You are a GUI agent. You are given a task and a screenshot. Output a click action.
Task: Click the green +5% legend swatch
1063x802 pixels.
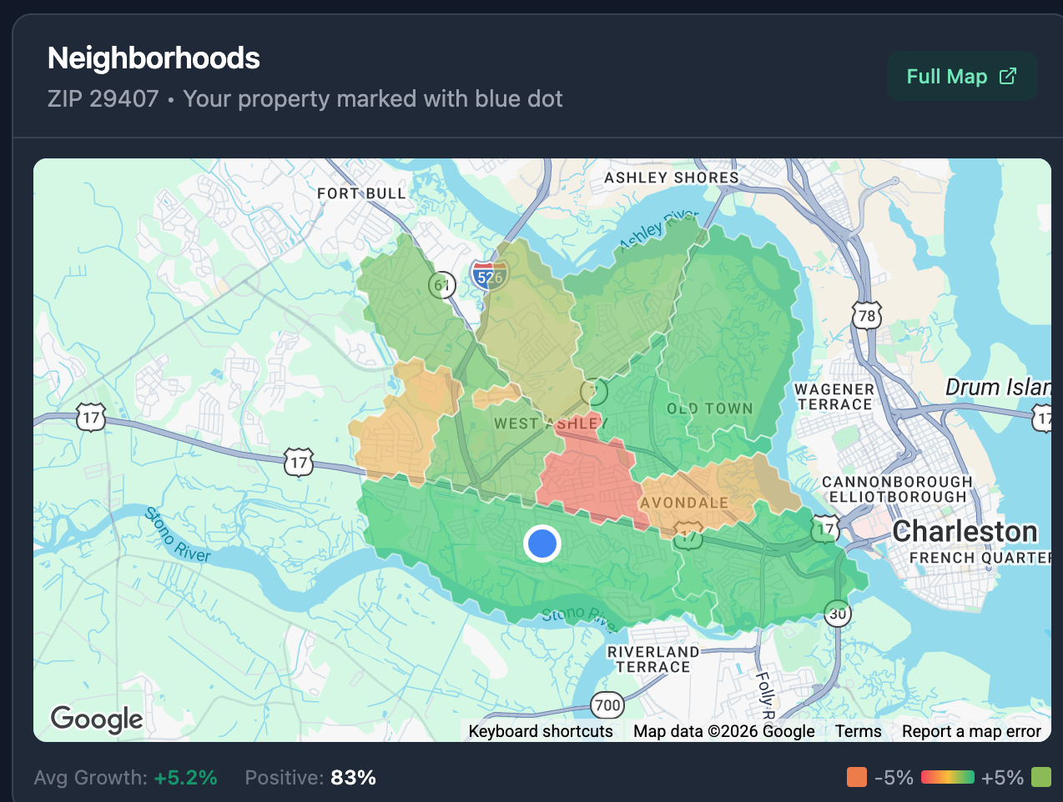click(1041, 777)
